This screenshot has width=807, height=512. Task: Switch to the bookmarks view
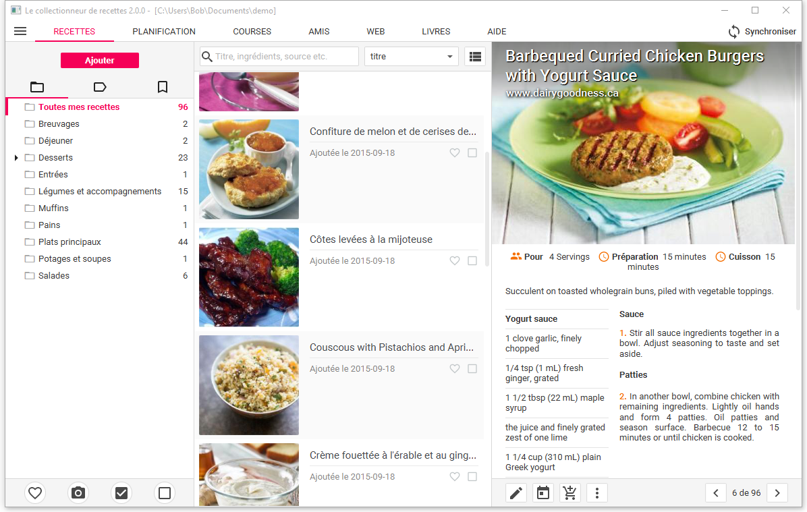163,87
